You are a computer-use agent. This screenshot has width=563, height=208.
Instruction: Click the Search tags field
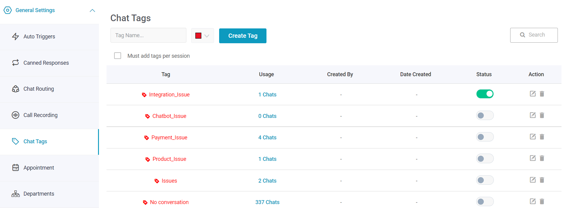click(x=534, y=35)
